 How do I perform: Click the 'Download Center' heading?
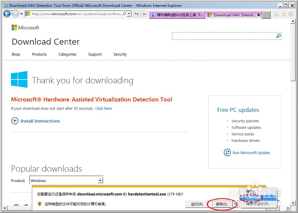(46, 42)
